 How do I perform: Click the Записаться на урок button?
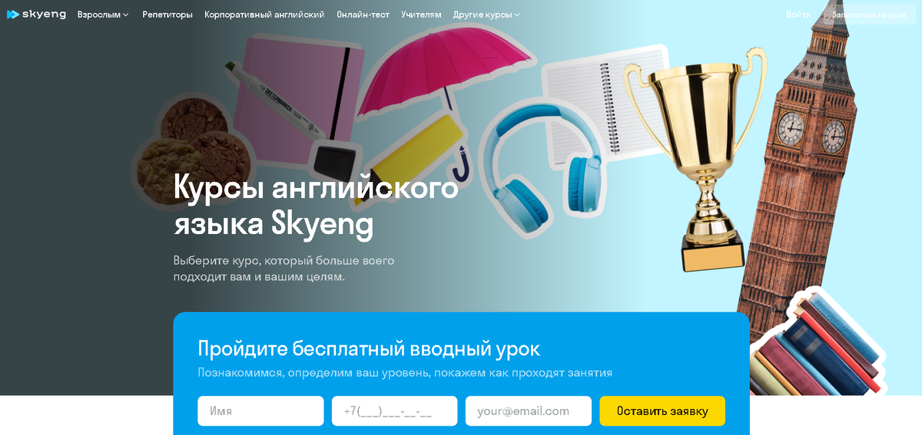pos(869,15)
